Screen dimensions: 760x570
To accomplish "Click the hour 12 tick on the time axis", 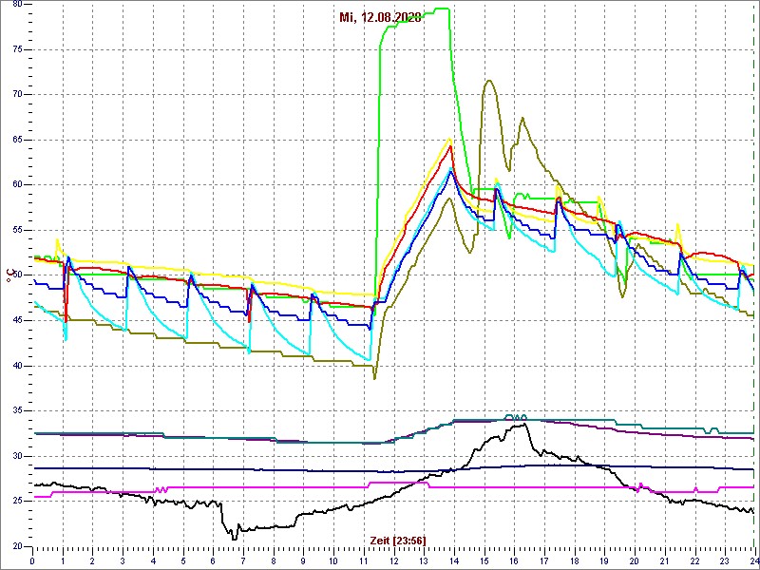I will [x=393, y=560].
